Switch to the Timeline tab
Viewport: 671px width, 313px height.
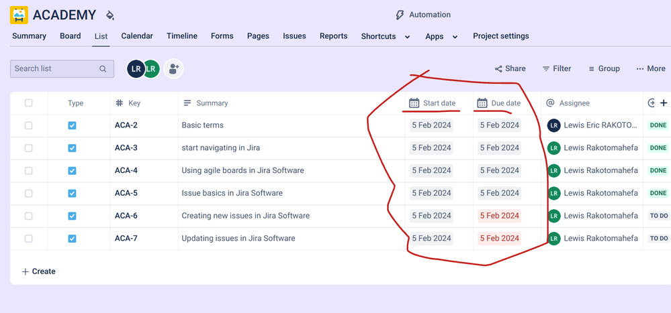pyautogui.click(x=182, y=36)
